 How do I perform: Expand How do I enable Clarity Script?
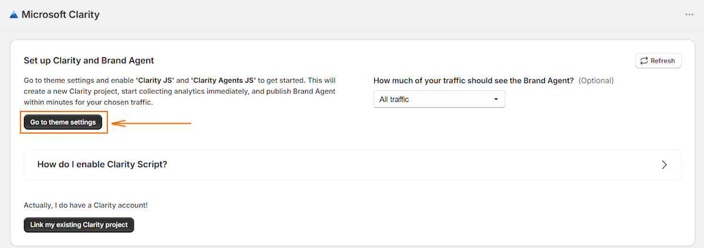click(352, 165)
